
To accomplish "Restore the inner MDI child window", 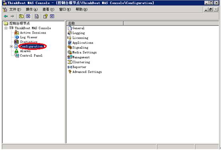I will [211, 10].
